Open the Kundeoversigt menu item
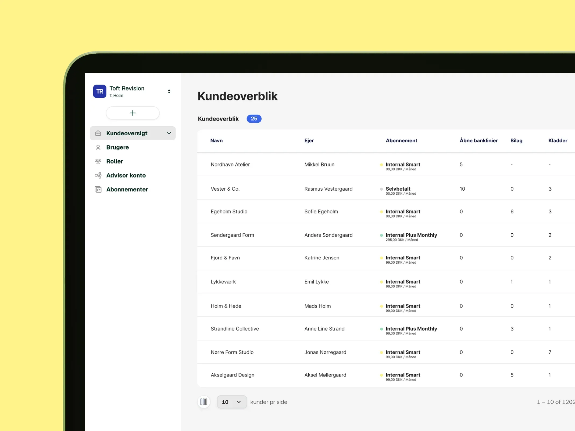The height and width of the screenshot is (431, 575). [133, 133]
